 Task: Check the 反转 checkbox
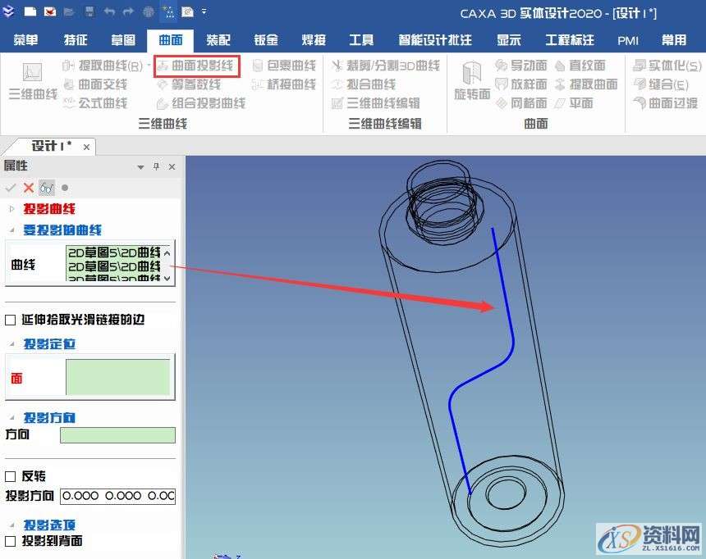pyautogui.click(x=11, y=476)
